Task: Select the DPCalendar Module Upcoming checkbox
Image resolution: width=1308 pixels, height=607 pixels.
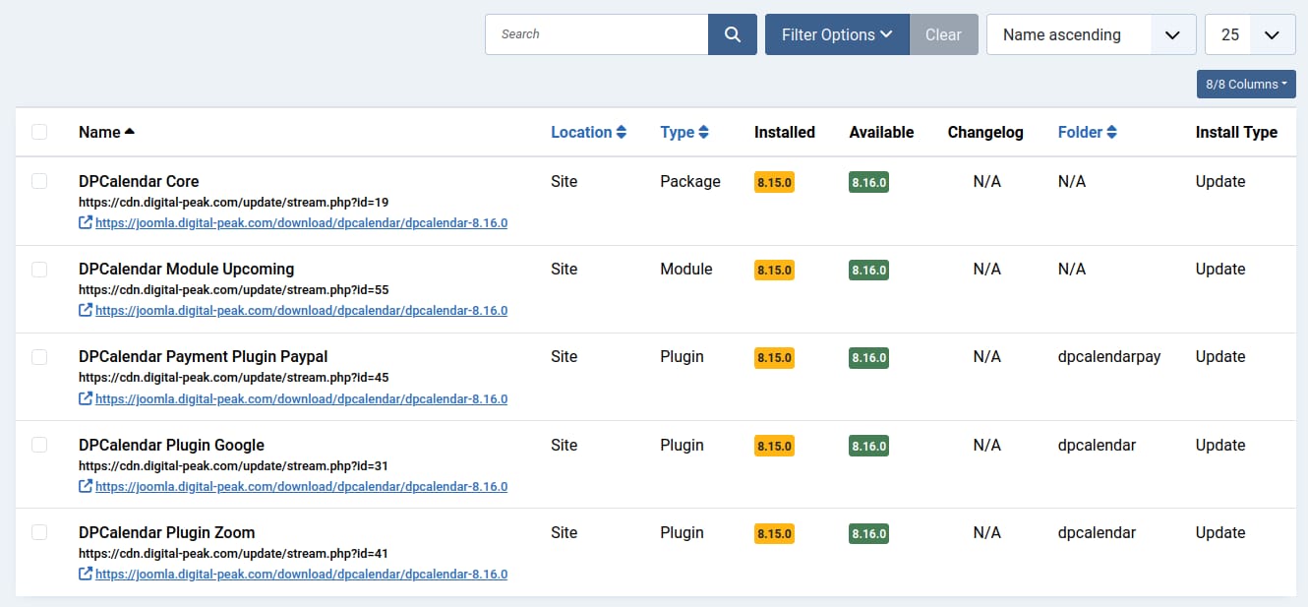Action: (x=39, y=269)
